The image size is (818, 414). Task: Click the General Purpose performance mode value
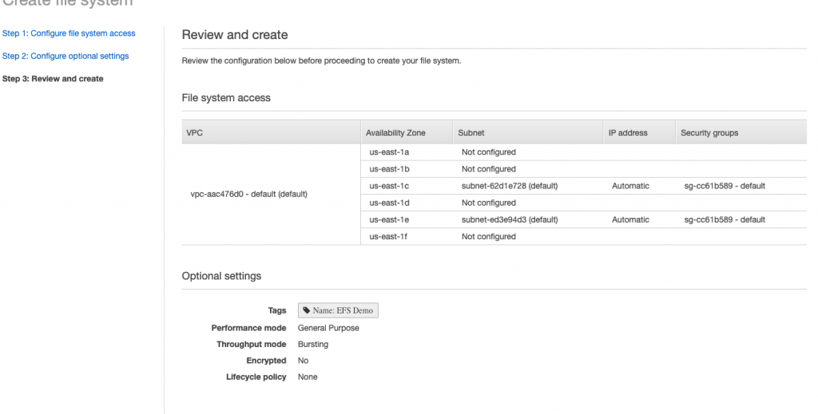click(x=328, y=328)
